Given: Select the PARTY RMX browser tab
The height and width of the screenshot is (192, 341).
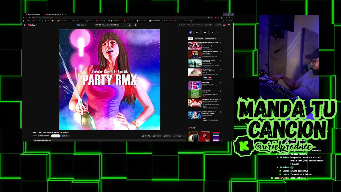Looking at the screenshot, I should [x=54, y=14].
